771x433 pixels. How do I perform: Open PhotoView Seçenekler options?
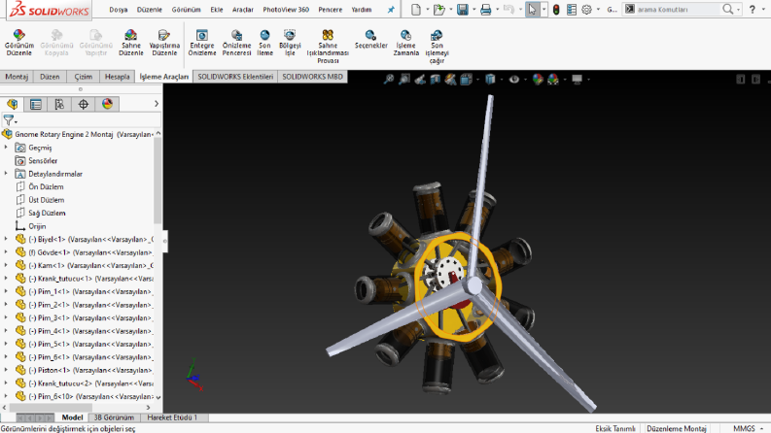(x=370, y=39)
